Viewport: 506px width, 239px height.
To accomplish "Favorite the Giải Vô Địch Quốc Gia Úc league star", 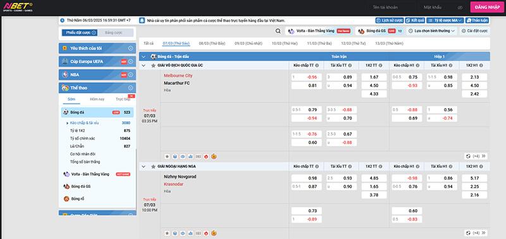I will pyautogui.click(x=153, y=66).
